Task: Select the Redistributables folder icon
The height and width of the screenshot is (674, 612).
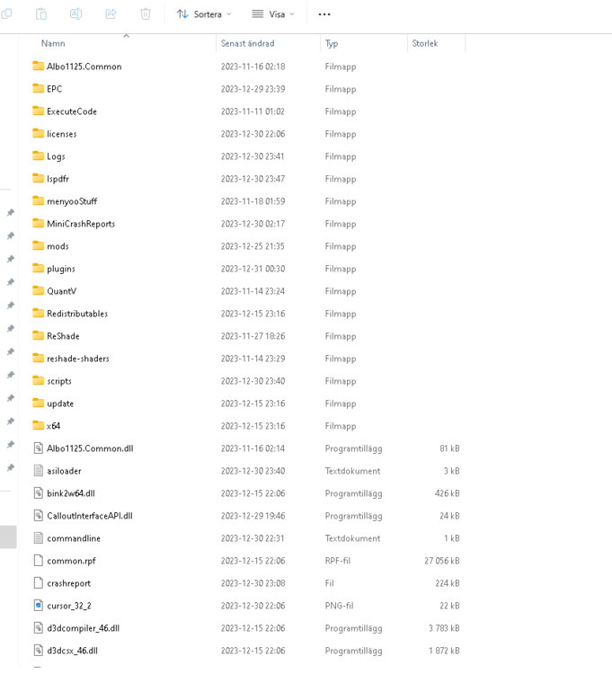Action: tap(39, 313)
